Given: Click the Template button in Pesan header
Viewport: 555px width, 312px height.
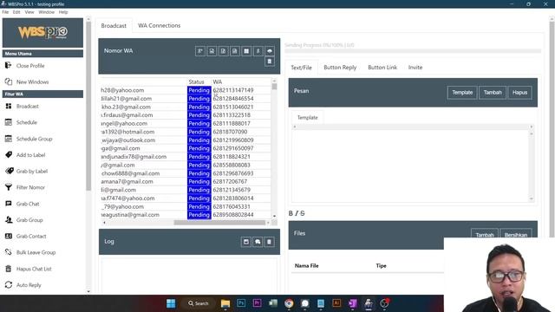Looking at the screenshot, I should tap(462, 93).
